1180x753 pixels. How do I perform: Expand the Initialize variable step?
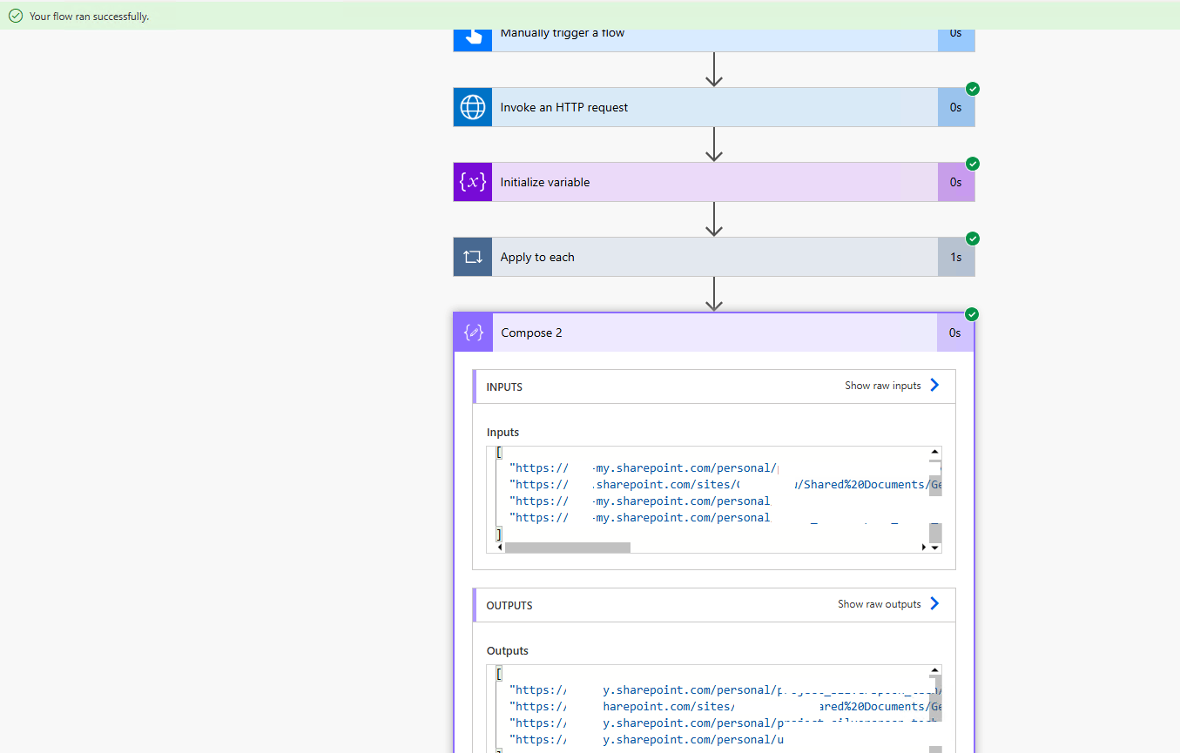pyautogui.click(x=714, y=182)
